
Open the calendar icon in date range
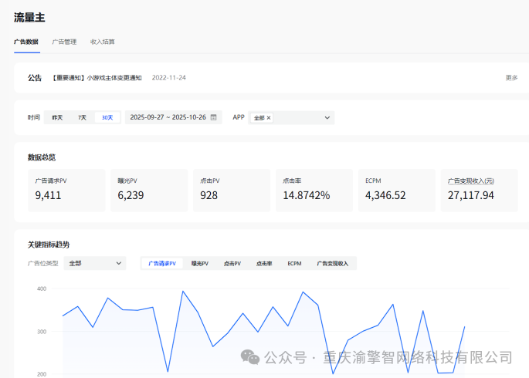click(x=214, y=117)
